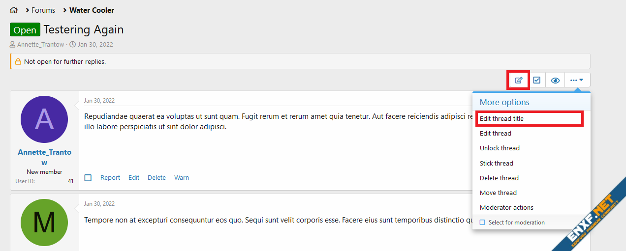The image size is (626, 251).
Task: Open Moderator actions entry
Action: [x=506, y=207]
